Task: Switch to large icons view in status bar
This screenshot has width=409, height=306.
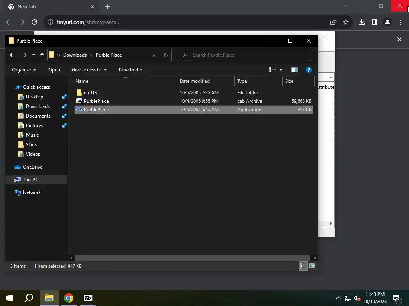Action: click(x=312, y=266)
